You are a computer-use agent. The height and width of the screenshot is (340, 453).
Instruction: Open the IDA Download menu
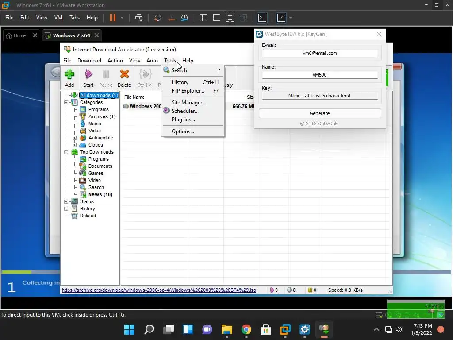pyautogui.click(x=89, y=60)
